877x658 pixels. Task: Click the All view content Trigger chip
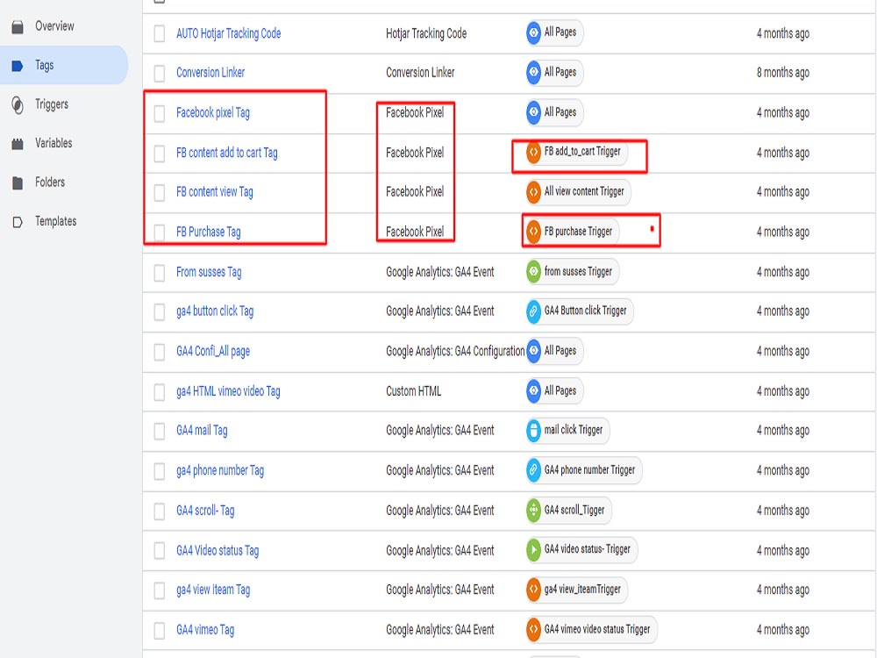pyautogui.click(x=577, y=192)
